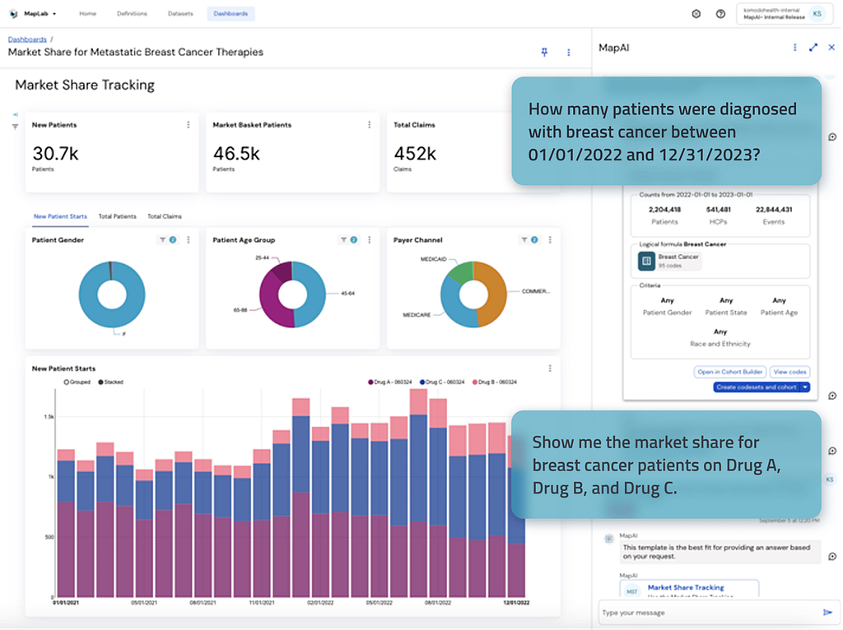Toggle Drug C - 060324 legend swatch

point(422,382)
